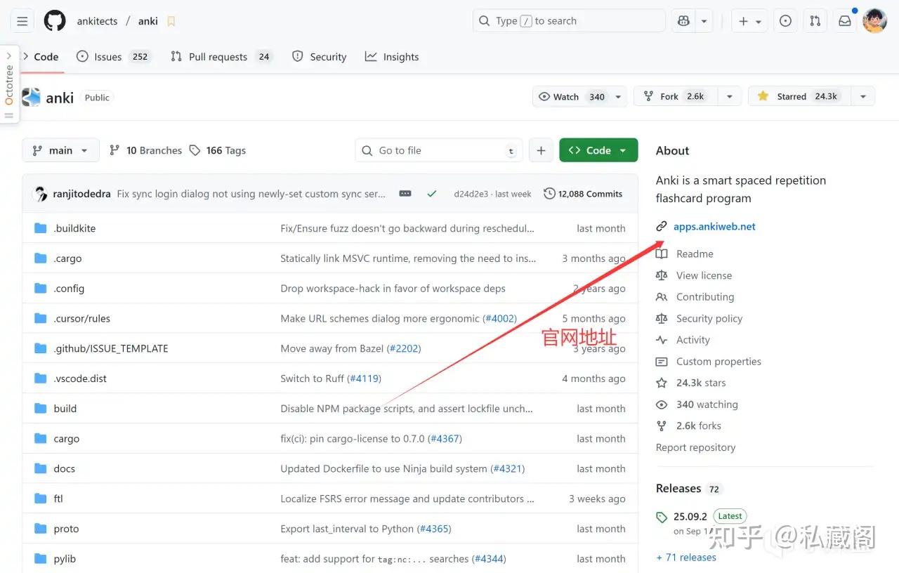Open the 12,088 Commits history
Image resolution: width=899 pixels, height=573 pixels.
[x=583, y=194]
